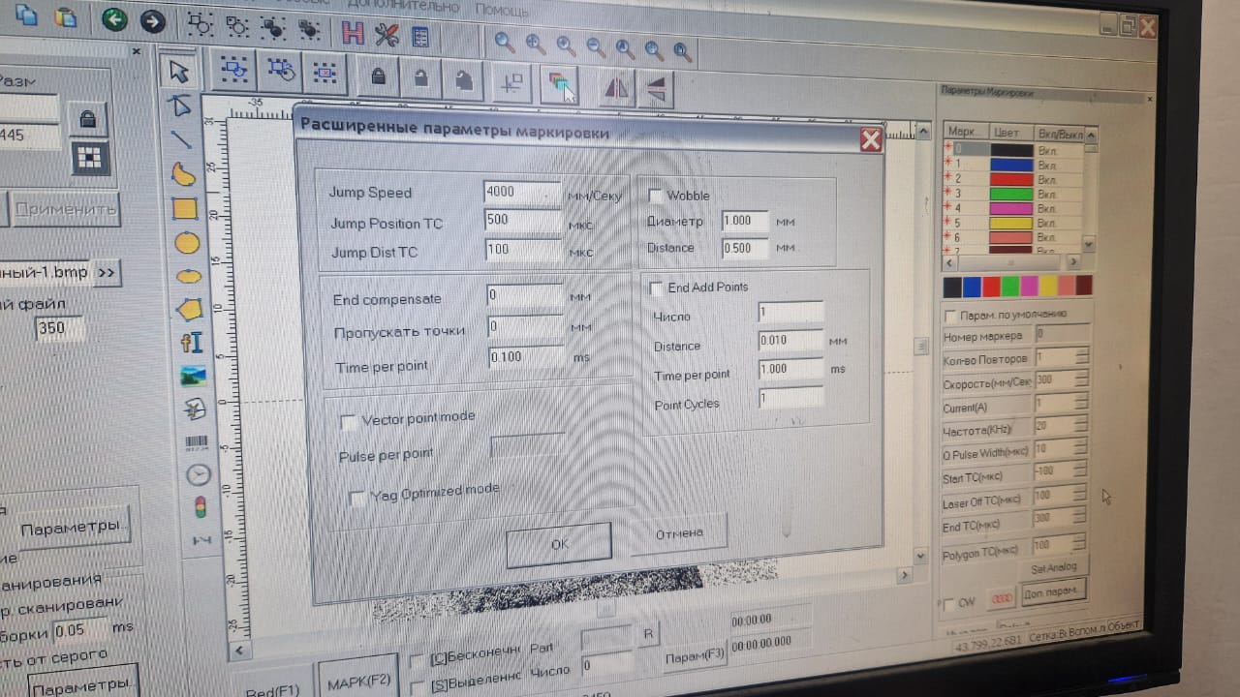Enable Yag Optimized mode checkbox
This screenshot has height=697, width=1240.
pyautogui.click(x=357, y=498)
